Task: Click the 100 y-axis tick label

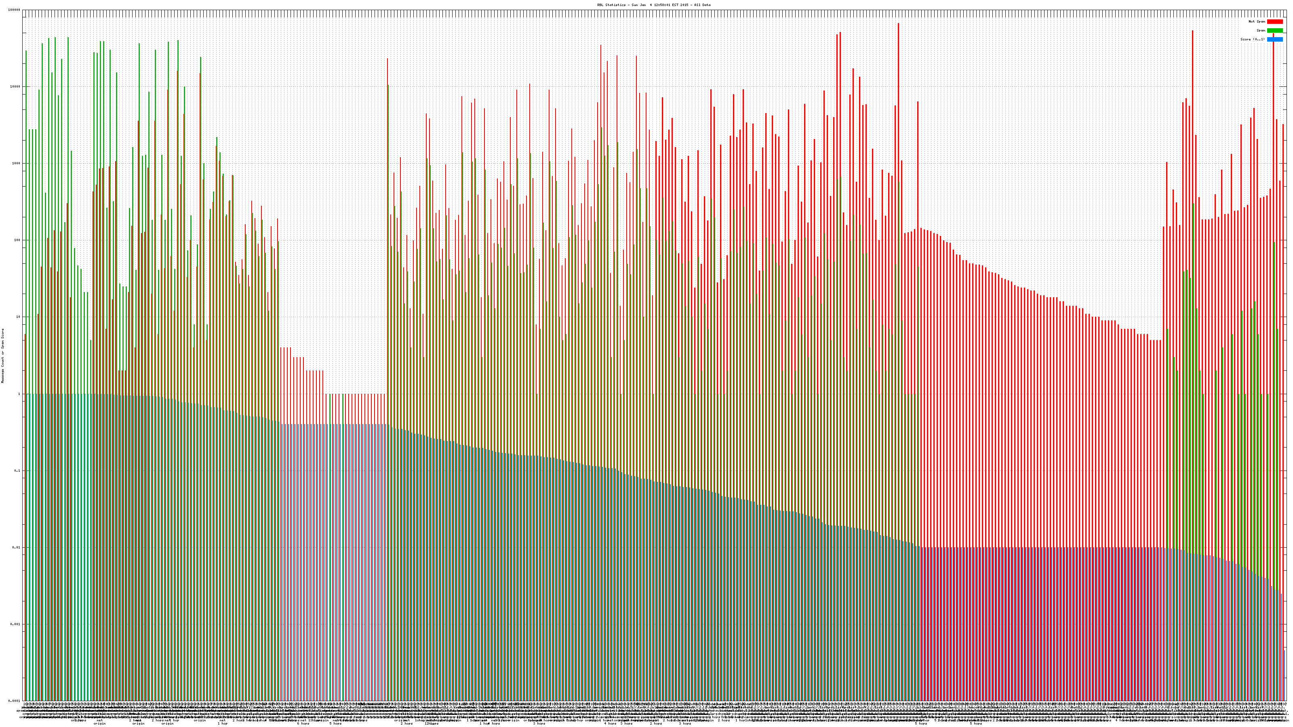Action: coord(17,240)
